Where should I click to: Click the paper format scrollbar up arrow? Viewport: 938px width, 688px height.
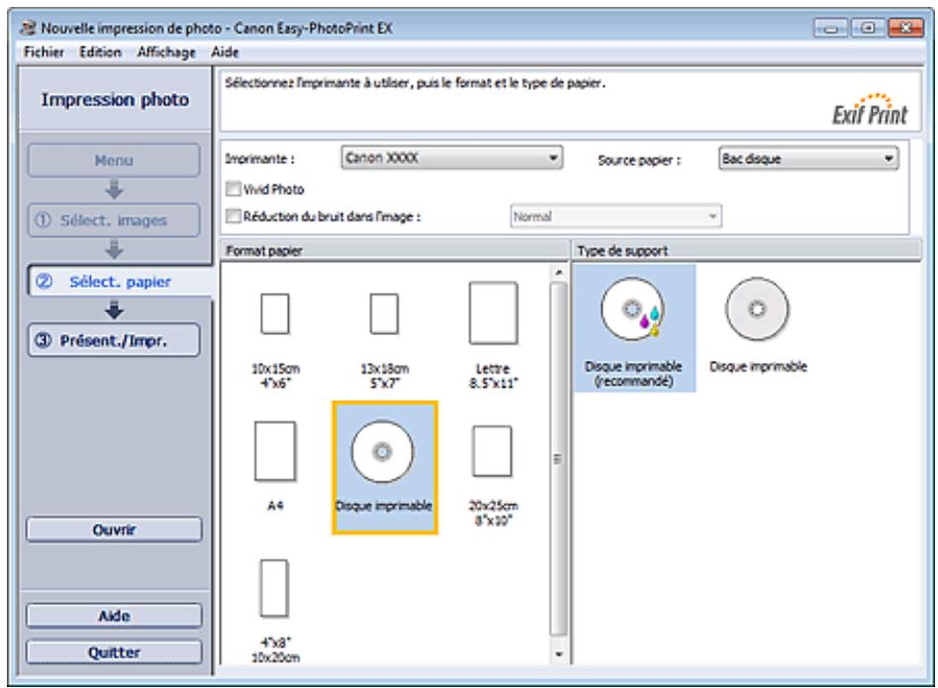point(559,273)
